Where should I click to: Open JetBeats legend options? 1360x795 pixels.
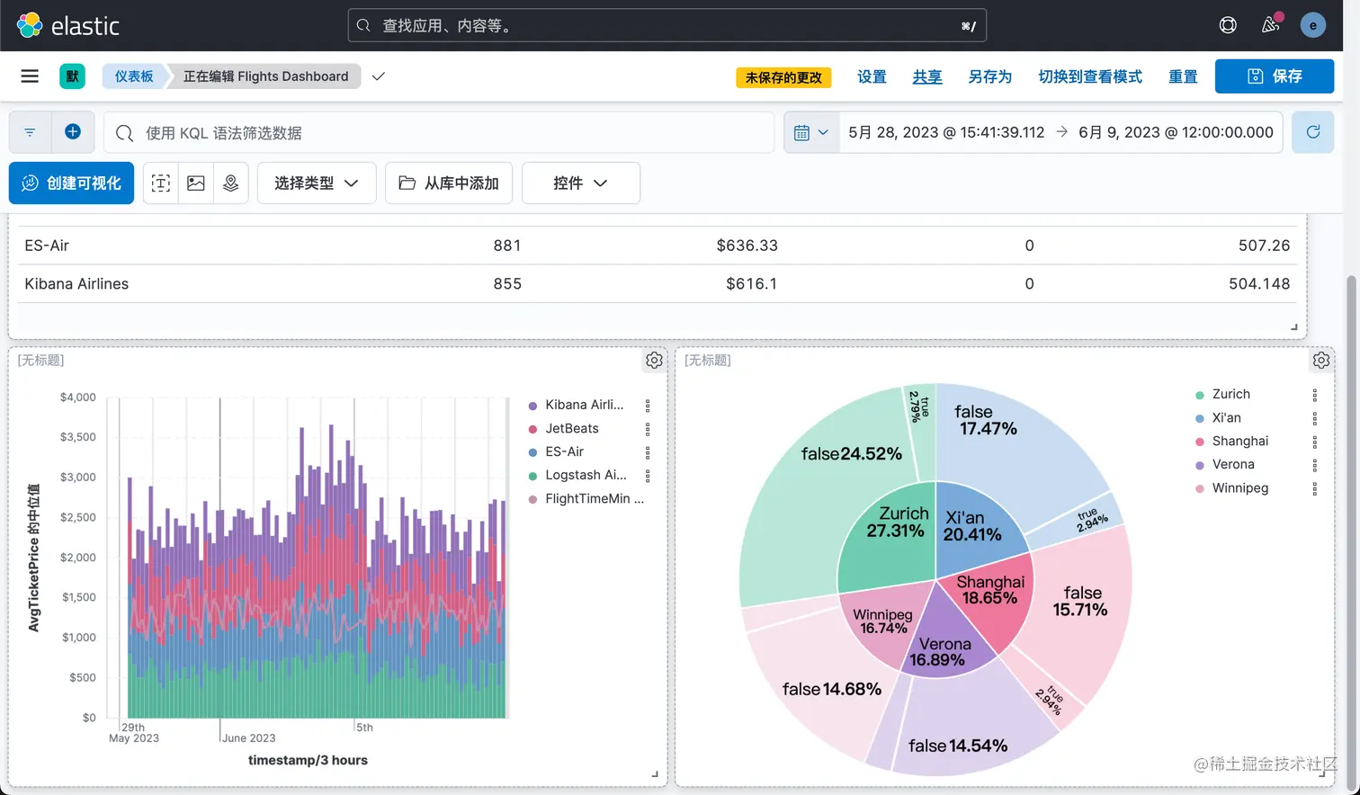[x=648, y=429]
